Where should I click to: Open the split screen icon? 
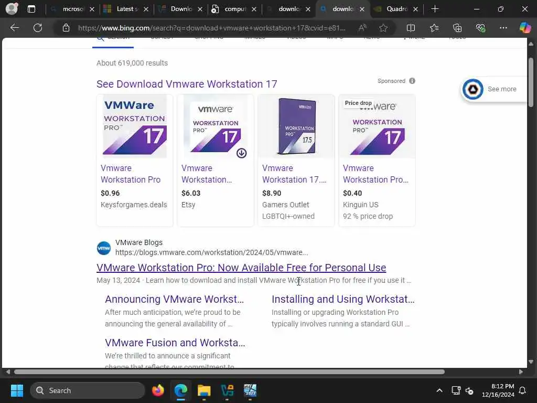pyautogui.click(x=411, y=28)
